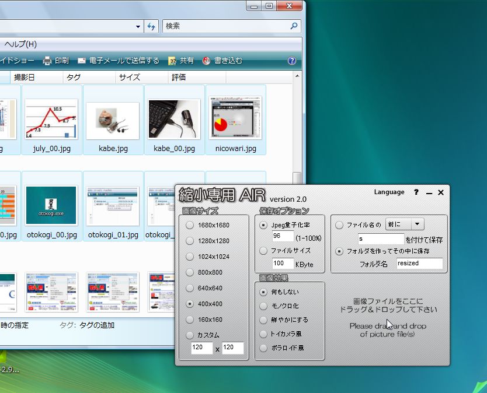Select the 1024x1024 image size

tap(189, 257)
